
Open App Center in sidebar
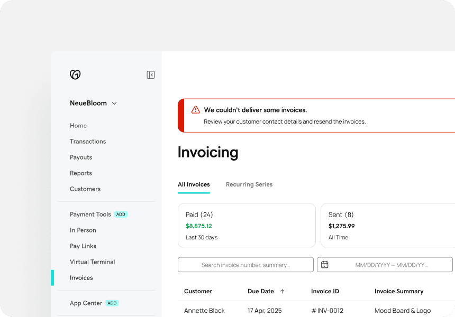click(86, 303)
